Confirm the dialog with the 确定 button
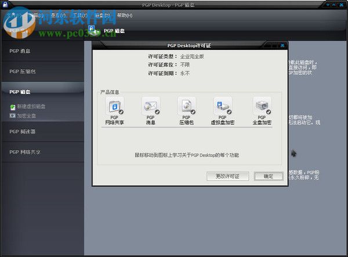Viewport: 348px width, 257px height. [x=269, y=176]
